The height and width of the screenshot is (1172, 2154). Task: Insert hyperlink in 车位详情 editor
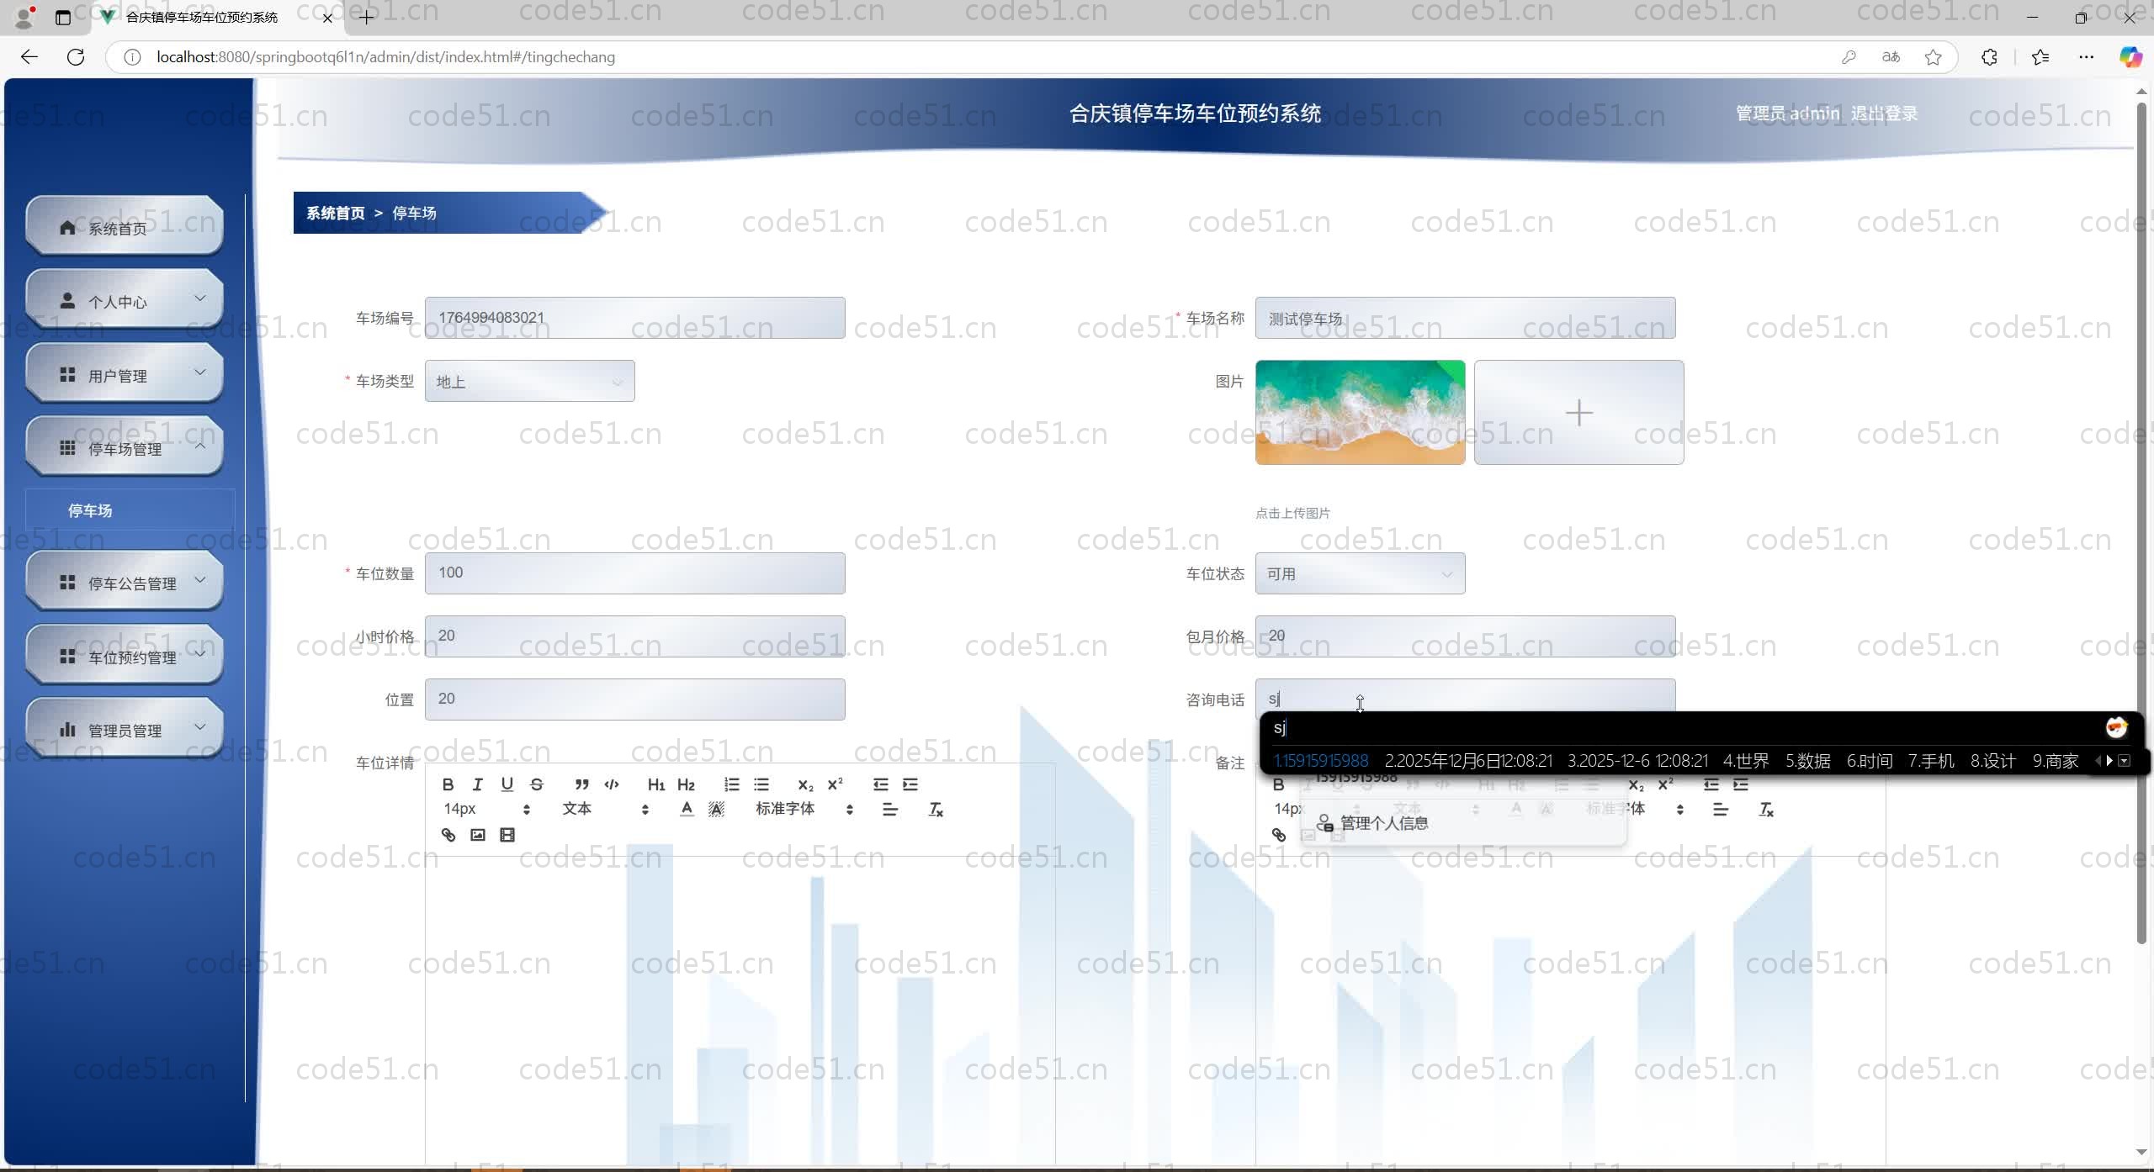448,835
